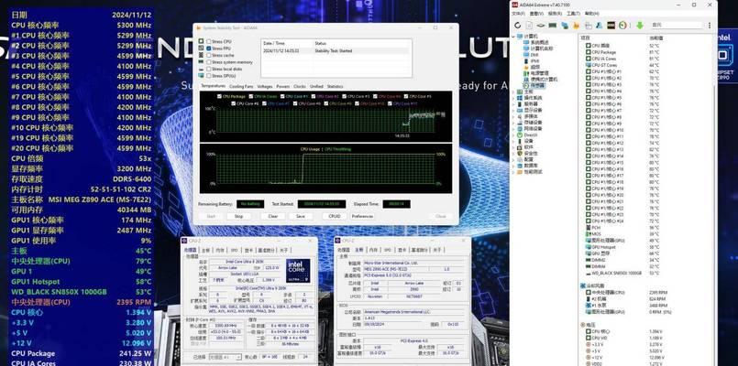Image resolution: width=738 pixels, height=366 pixels.
Task: Expand the 主板 tree node
Action: pyautogui.click(x=513, y=91)
